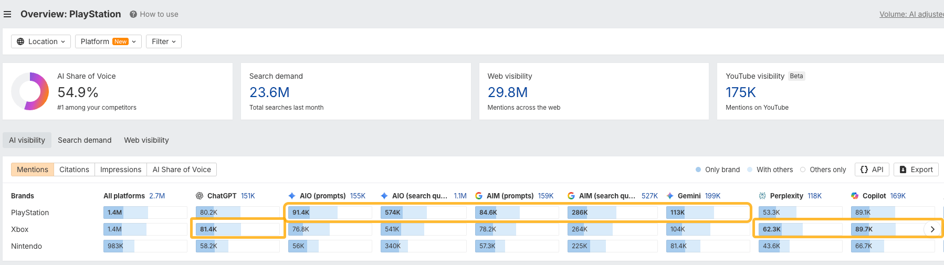The width and height of the screenshot is (944, 265).
Task: Open the Location dropdown
Action: (x=41, y=41)
